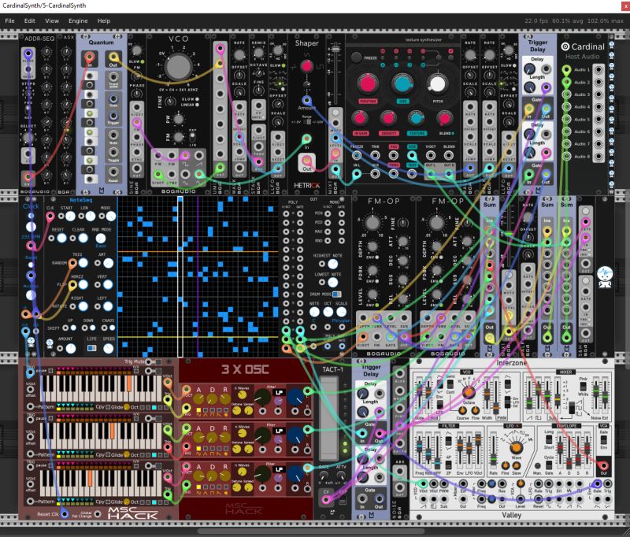Click the horizontal scrollbar at window bottom

click(x=312, y=531)
